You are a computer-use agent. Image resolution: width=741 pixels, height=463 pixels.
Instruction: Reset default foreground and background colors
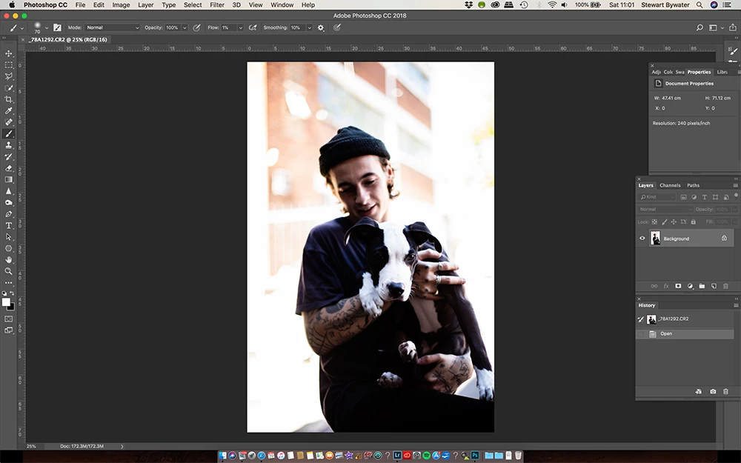4,293
